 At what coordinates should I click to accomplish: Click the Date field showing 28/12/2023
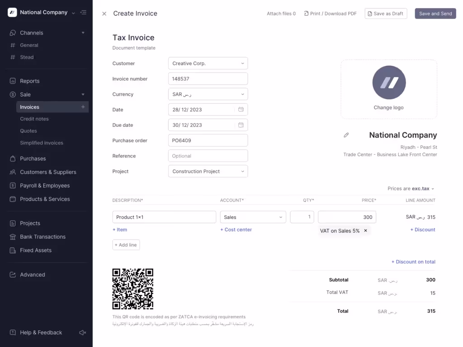pyautogui.click(x=208, y=110)
